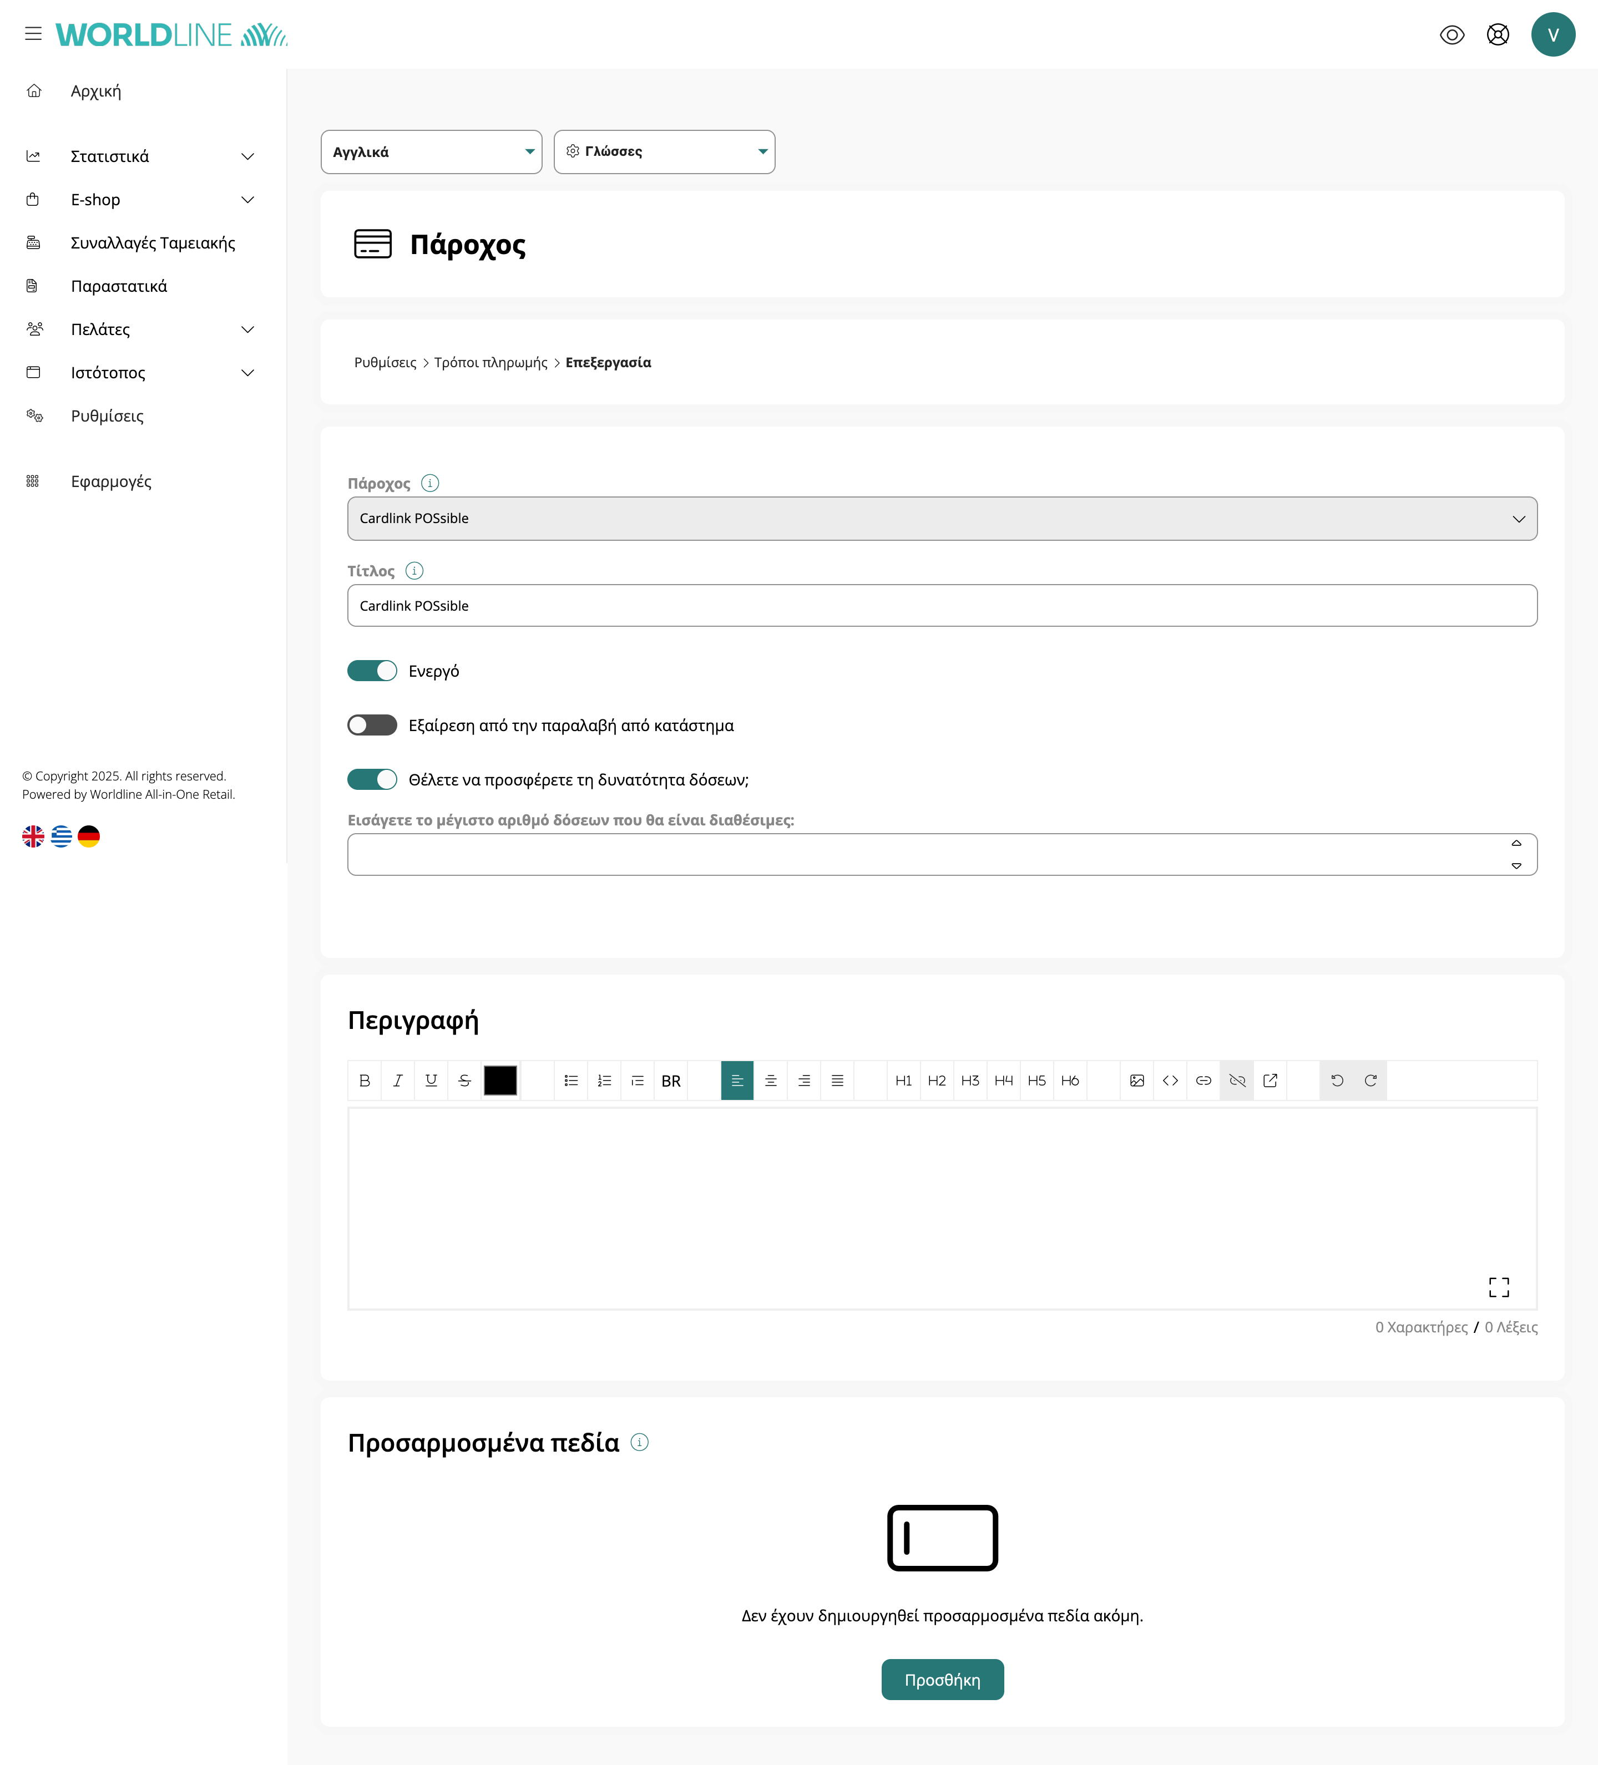Click the insert link icon

coord(1203,1081)
